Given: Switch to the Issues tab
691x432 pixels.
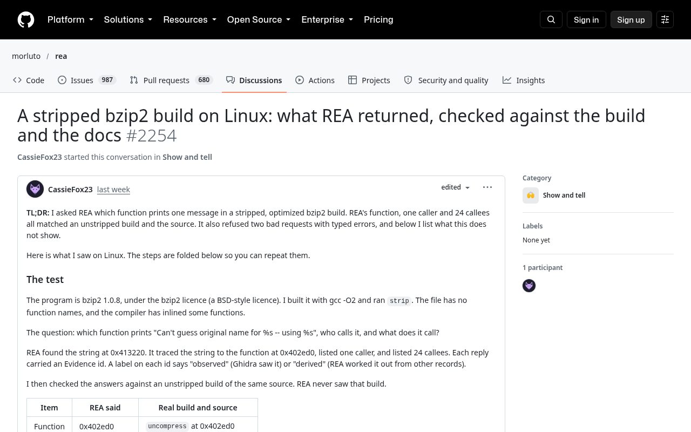Looking at the screenshot, I should click(x=87, y=80).
